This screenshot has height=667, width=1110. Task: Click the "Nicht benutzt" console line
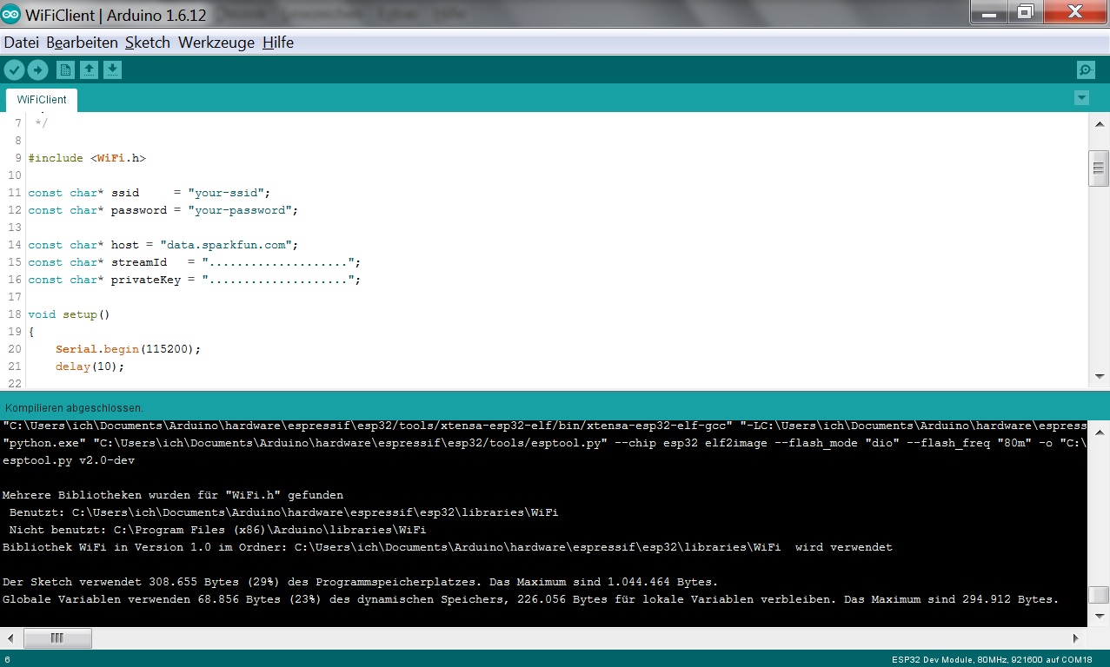218,530
